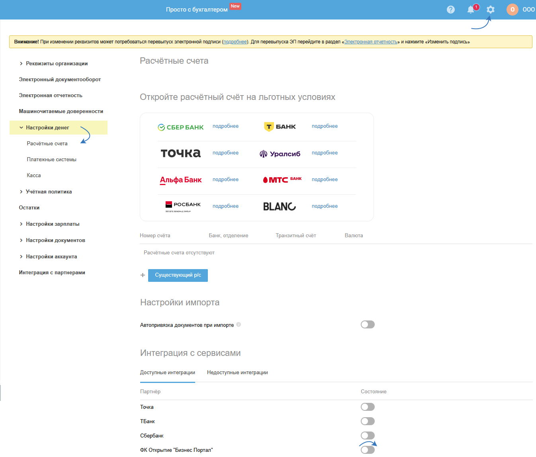Collapse Настройки денег chevron
This screenshot has height=457, width=536.
click(21, 128)
